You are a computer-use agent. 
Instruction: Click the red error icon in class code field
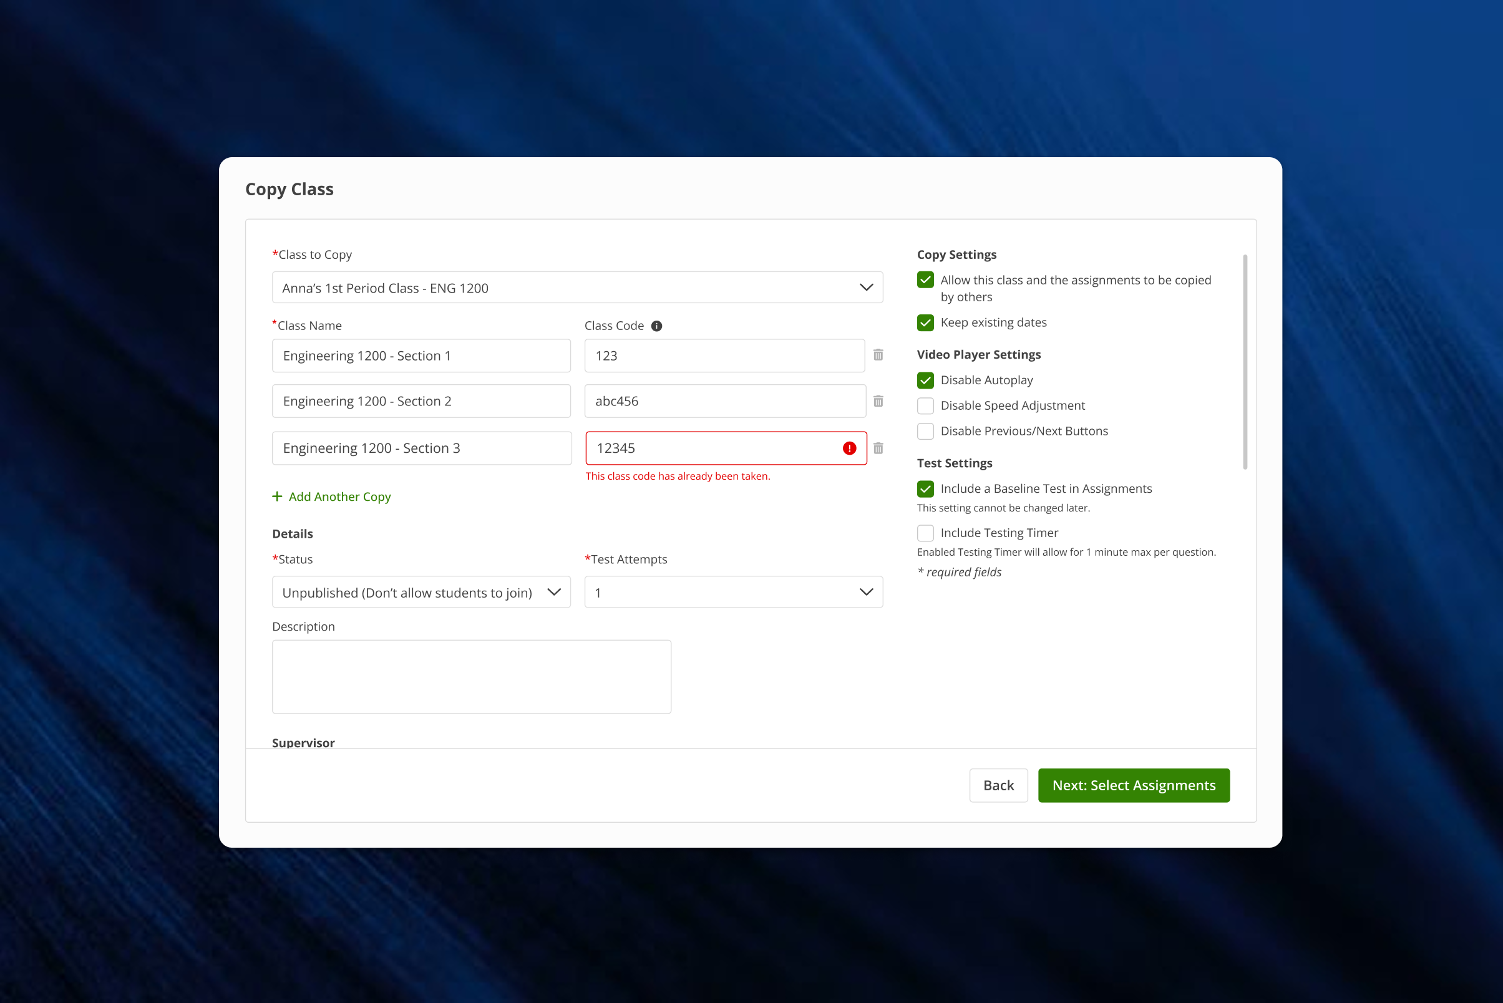[x=849, y=448]
